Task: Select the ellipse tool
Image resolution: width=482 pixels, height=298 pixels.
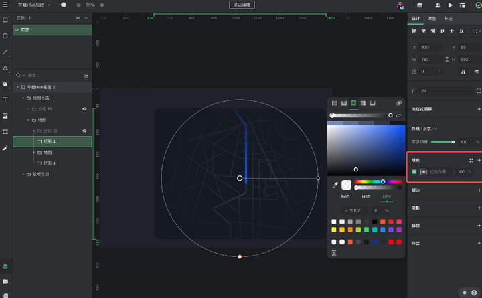Action: click(x=5, y=36)
